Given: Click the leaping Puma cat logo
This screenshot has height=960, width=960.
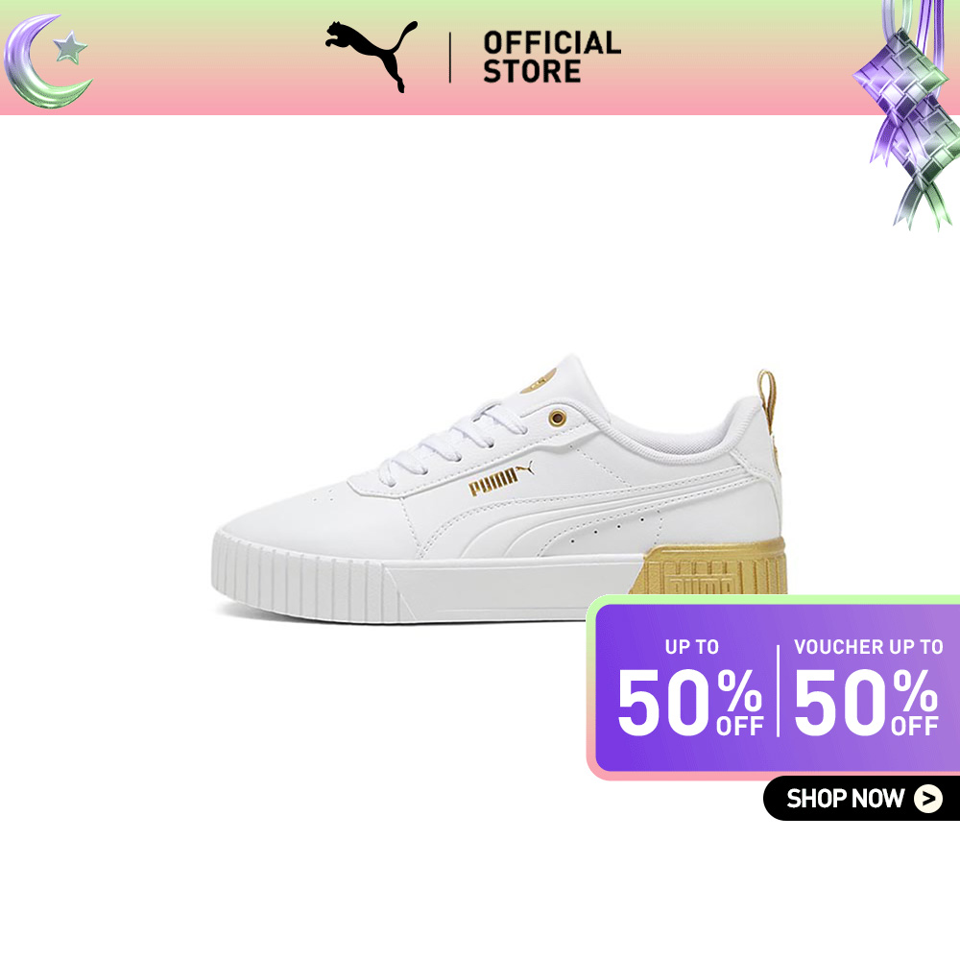Looking at the screenshot, I should click(x=372, y=56).
